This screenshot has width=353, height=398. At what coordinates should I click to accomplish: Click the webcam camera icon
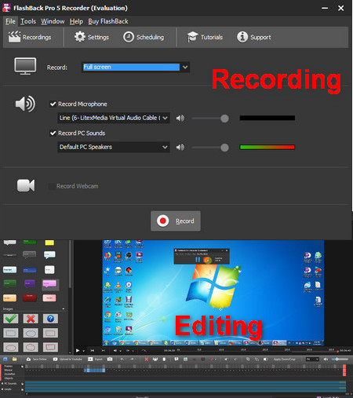[26, 185]
